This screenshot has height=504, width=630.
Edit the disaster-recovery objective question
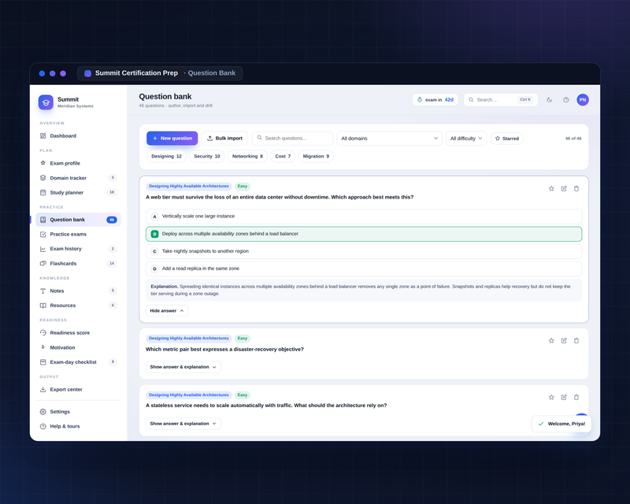(564, 341)
